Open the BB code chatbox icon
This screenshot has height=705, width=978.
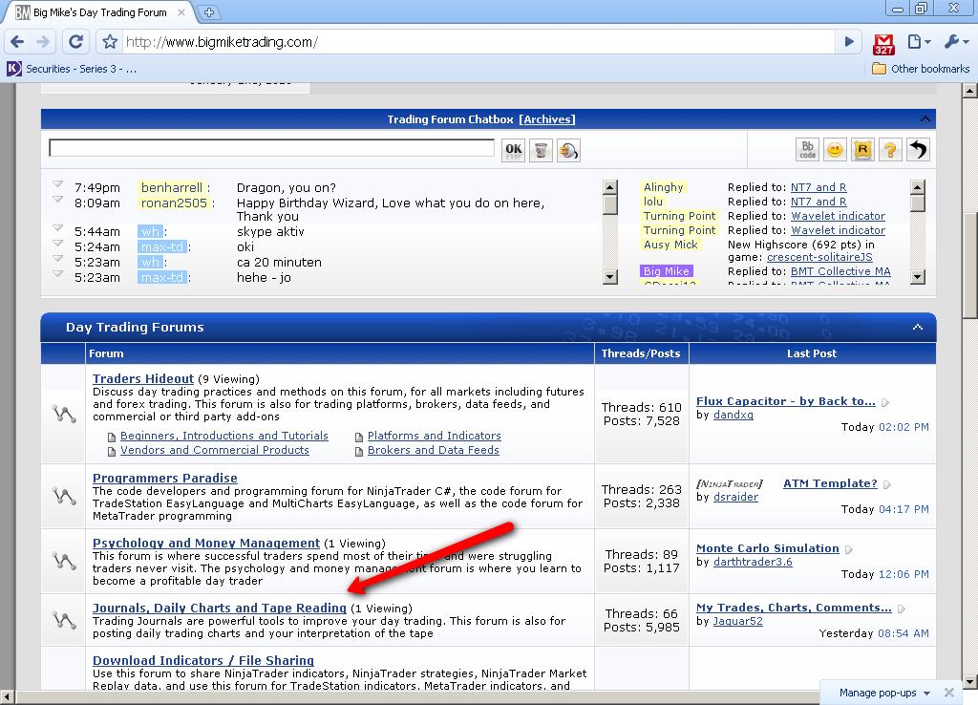click(808, 150)
